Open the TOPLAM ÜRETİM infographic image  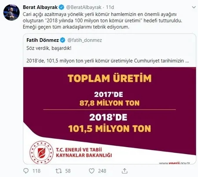110,116
